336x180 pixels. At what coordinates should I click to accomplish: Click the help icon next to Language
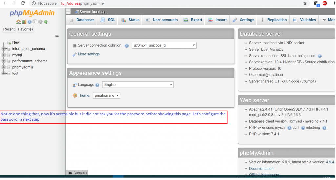click(x=97, y=85)
